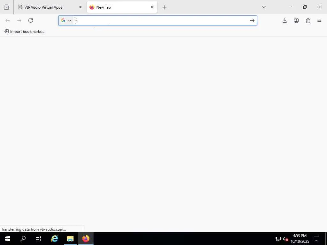
Task: Open Task View on the taskbar
Action: 38,239
